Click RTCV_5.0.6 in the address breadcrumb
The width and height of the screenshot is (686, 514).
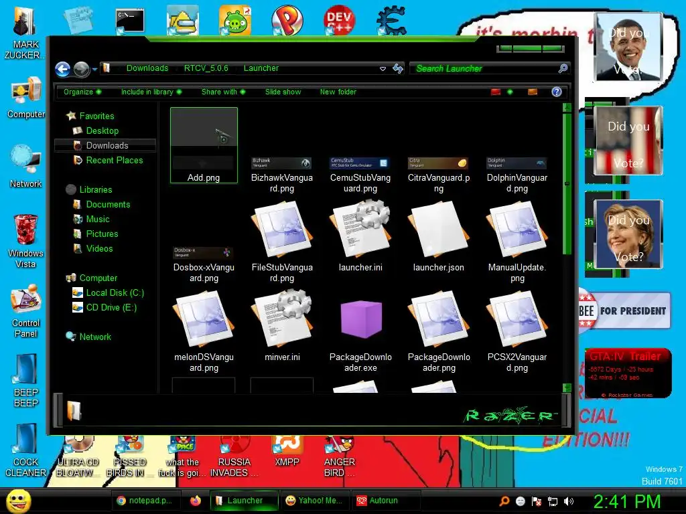click(206, 68)
